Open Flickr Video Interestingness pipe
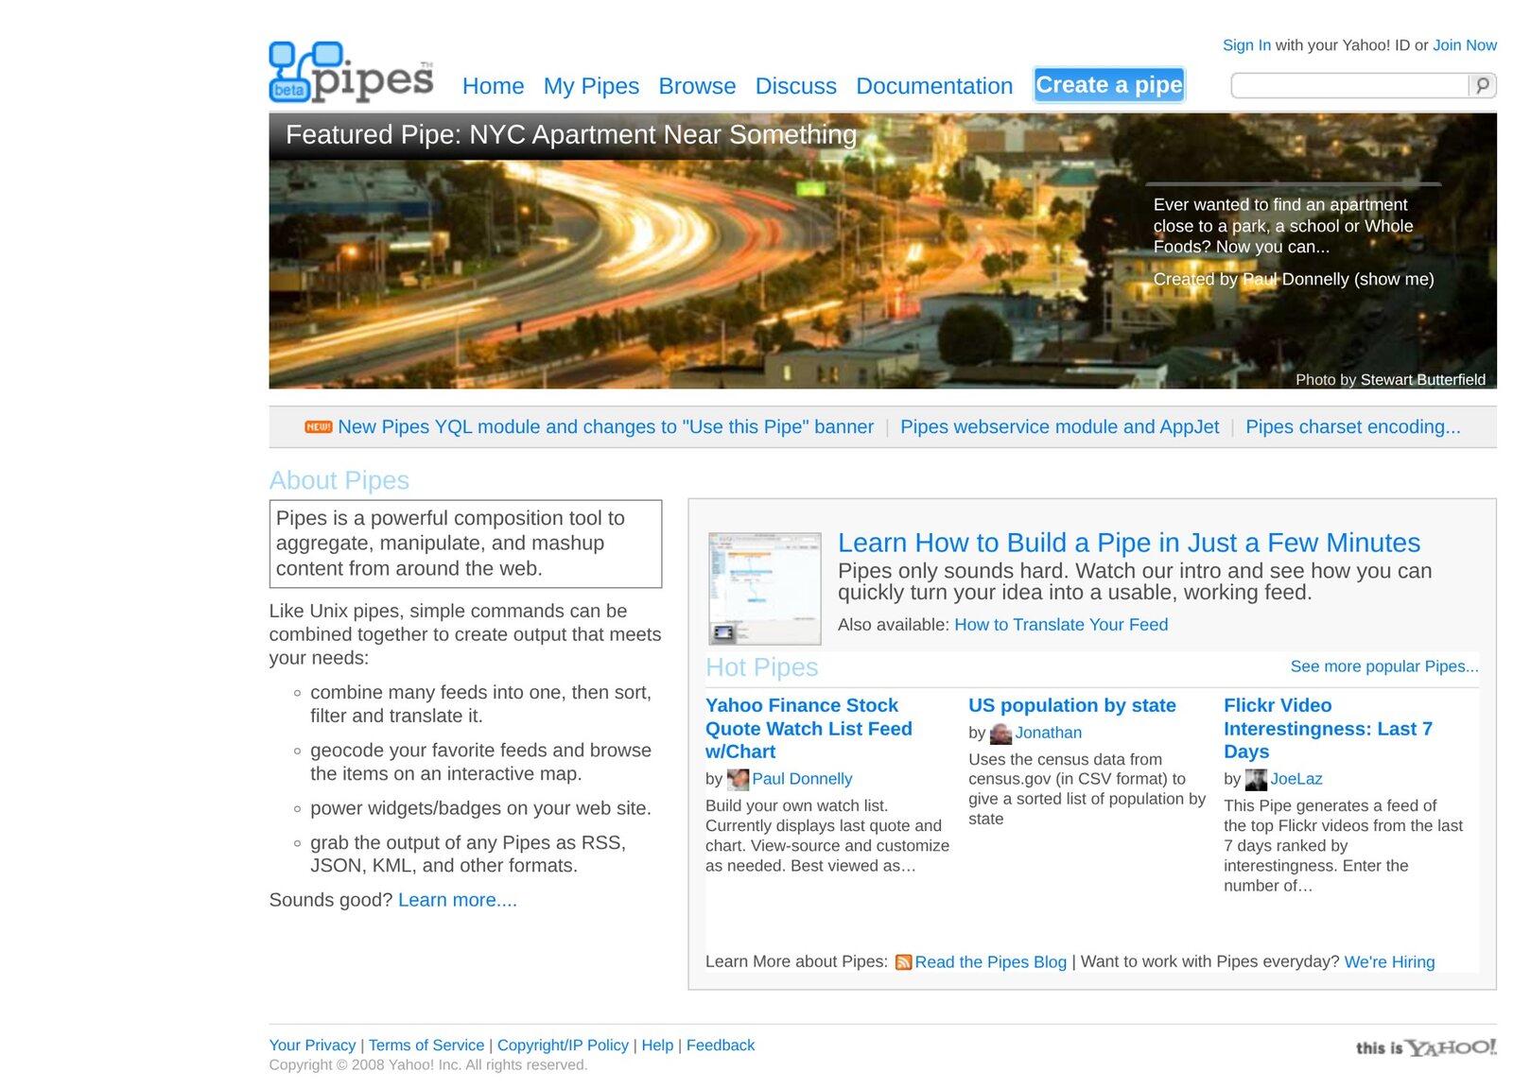This screenshot has height=1089, width=1513. pos(1328,729)
